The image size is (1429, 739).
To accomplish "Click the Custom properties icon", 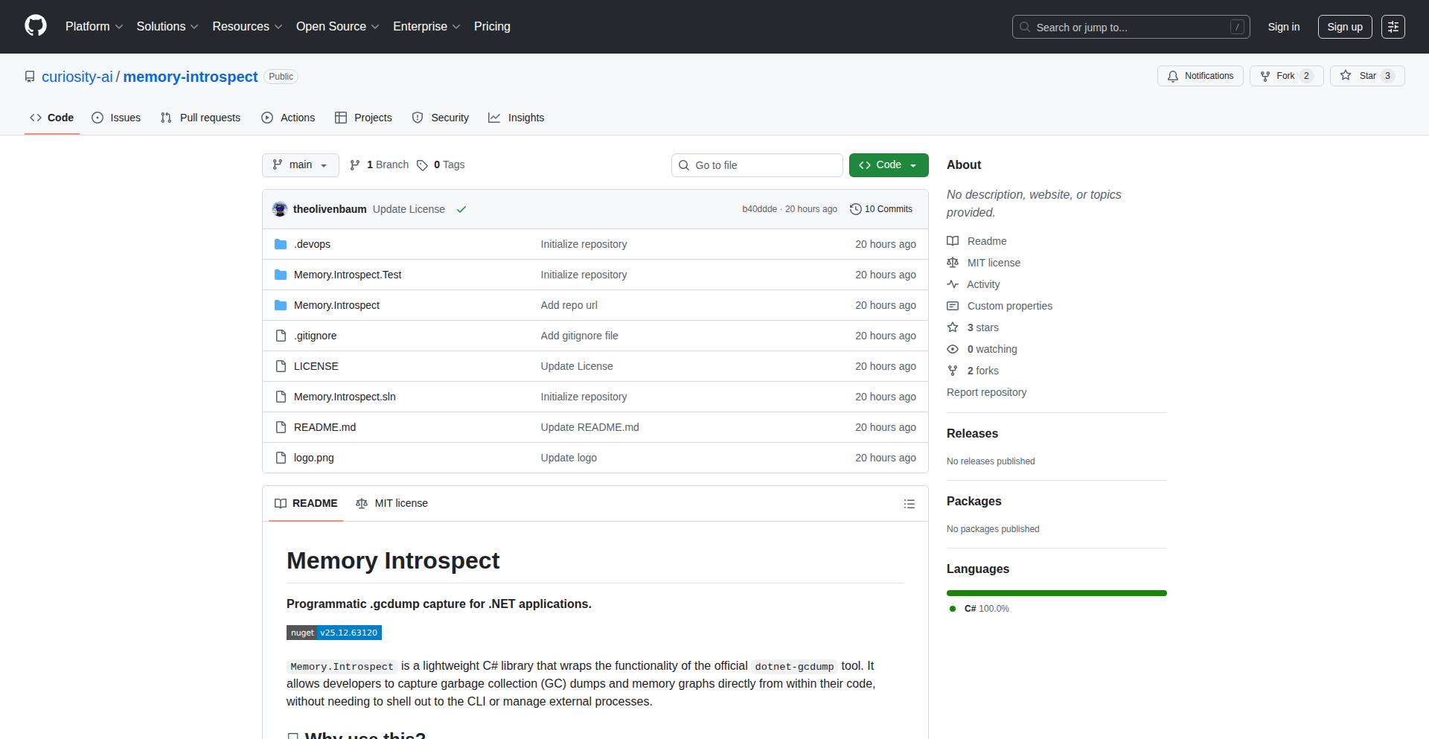I will point(953,306).
